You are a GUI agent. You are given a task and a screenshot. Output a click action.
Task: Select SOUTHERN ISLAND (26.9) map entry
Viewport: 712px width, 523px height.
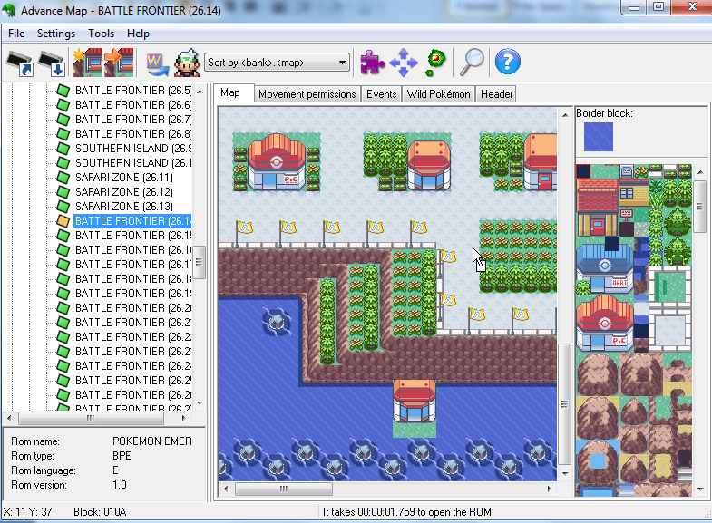(x=120, y=149)
